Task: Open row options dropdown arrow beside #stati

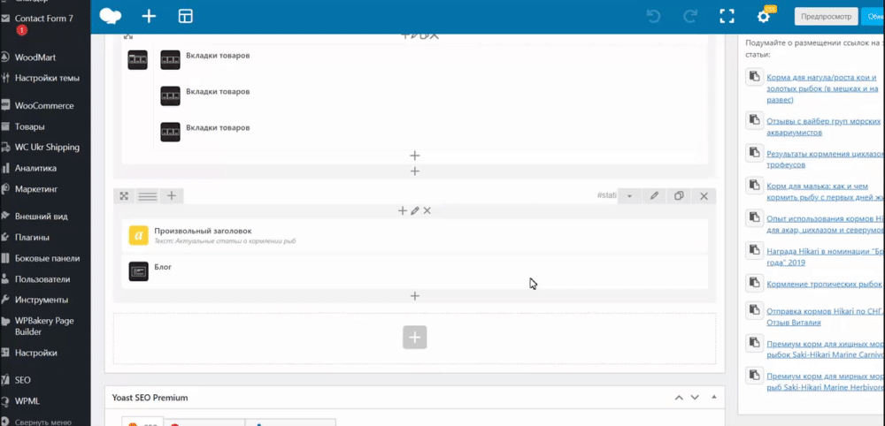Action: (x=629, y=196)
